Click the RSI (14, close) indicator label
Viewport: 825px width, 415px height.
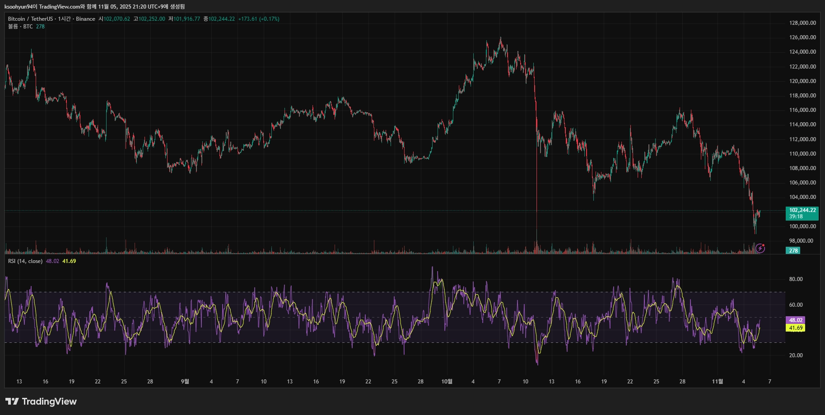coord(25,261)
